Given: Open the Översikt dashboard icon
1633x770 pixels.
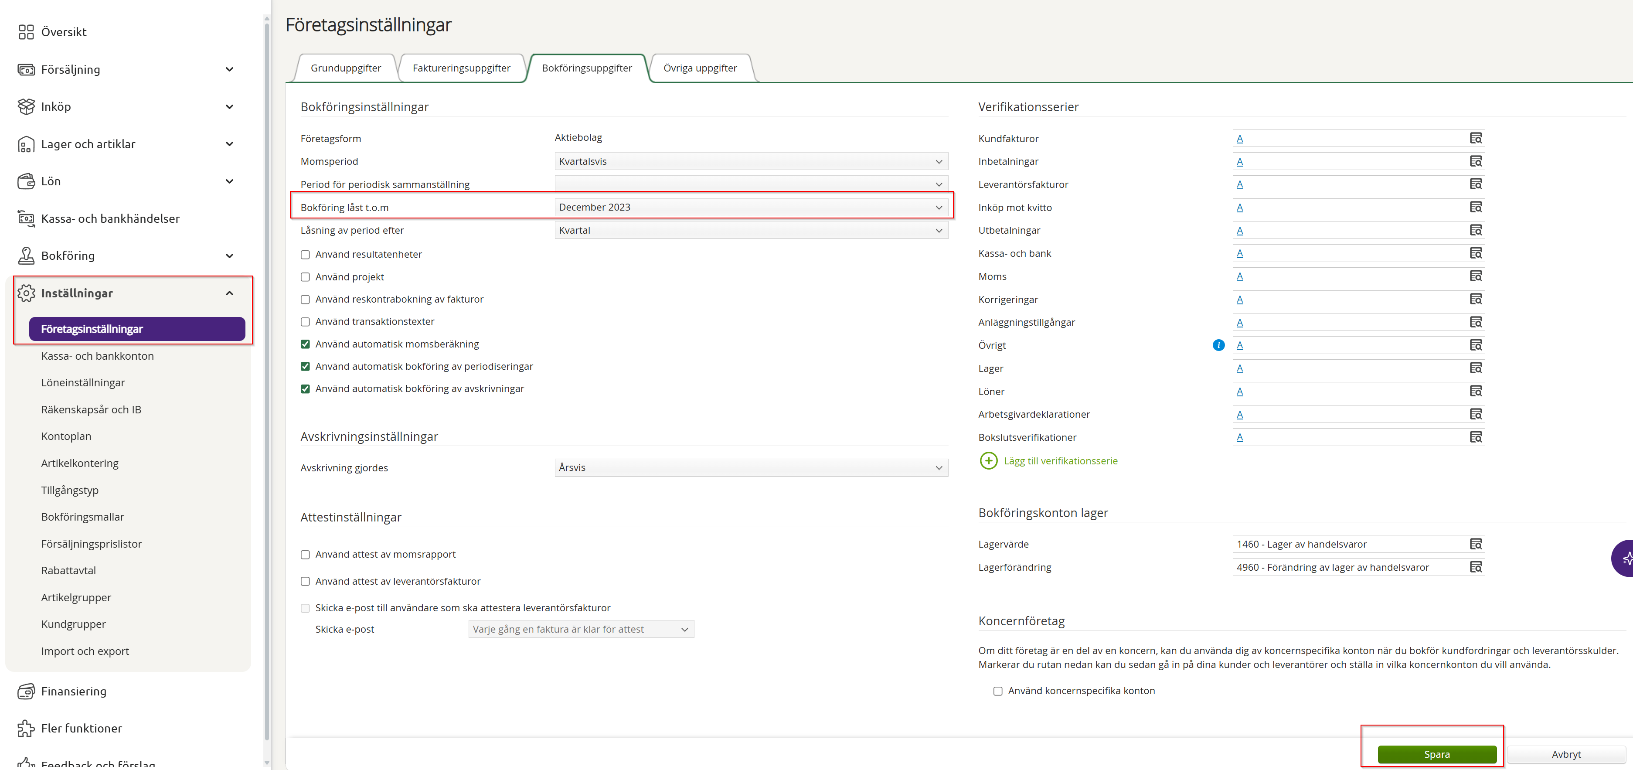Looking at the screenshot, I should point(26,32).
